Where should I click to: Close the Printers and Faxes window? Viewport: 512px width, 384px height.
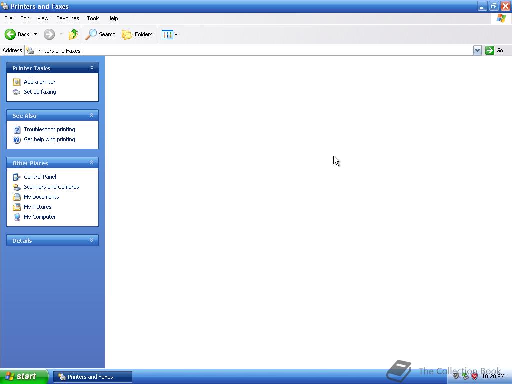[505, 6]
